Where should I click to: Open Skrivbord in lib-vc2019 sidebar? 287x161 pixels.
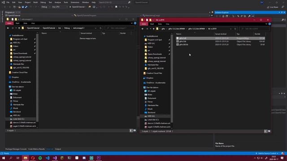[151, 113]
